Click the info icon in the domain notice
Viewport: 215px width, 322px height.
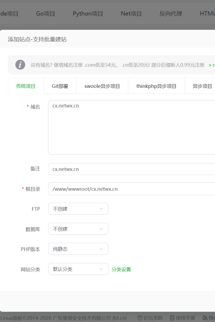20,65
